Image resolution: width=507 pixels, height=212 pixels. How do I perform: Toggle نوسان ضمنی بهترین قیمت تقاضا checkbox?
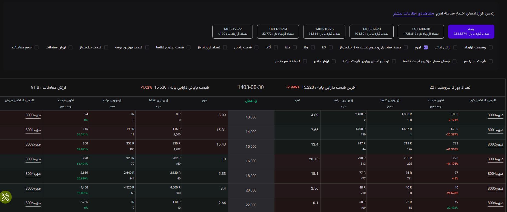(x=455, y=61)
